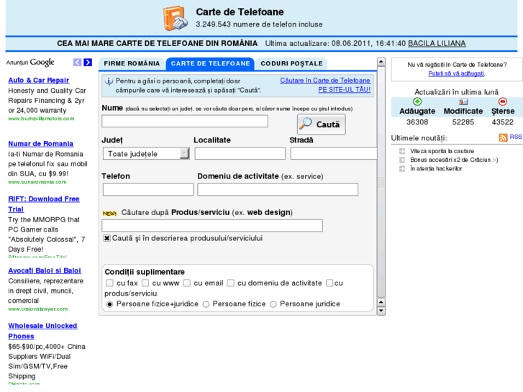Click the bottom-most scroll down arrow
Screen dimensions: 523x392
pos(381,311)
